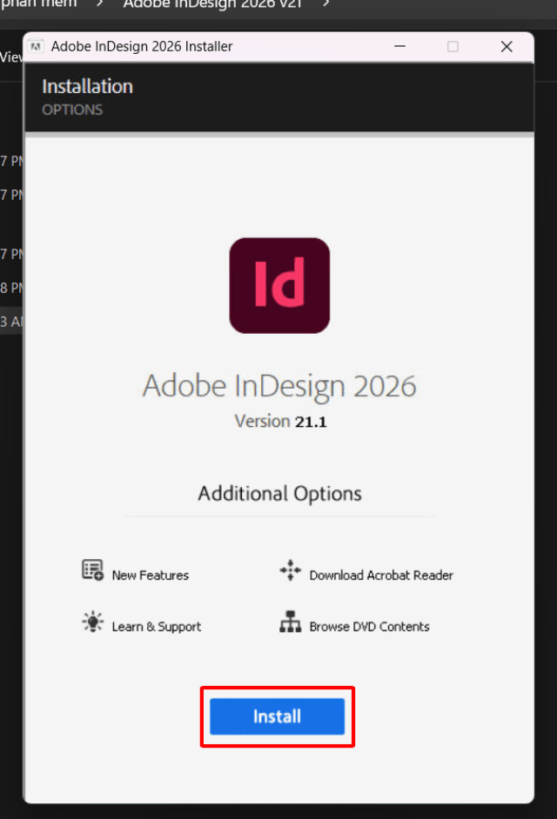Screen dimensions: 557x819
Task: Click the blue Install button
Action: (277, 716)
